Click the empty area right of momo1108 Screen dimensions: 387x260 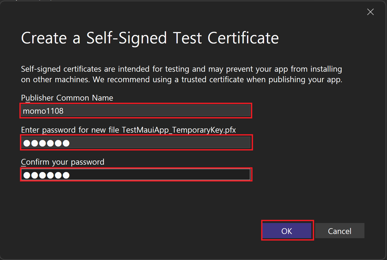[x=157, y=111]
